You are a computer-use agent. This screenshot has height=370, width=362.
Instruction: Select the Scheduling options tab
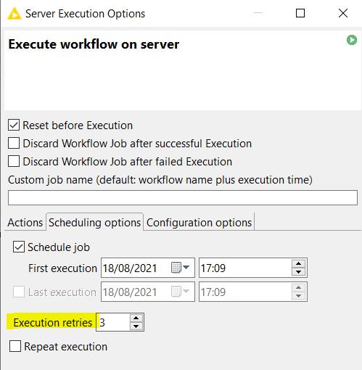94,222
